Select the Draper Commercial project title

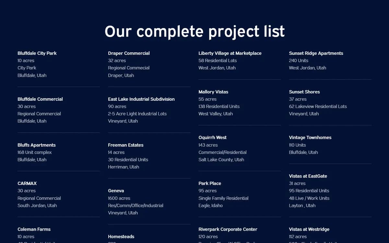pyautogui.click(x=129, y=53)
